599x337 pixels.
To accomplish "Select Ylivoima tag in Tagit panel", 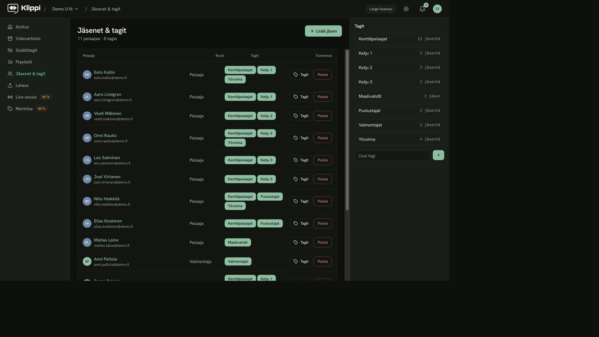I will pos(399,139).
